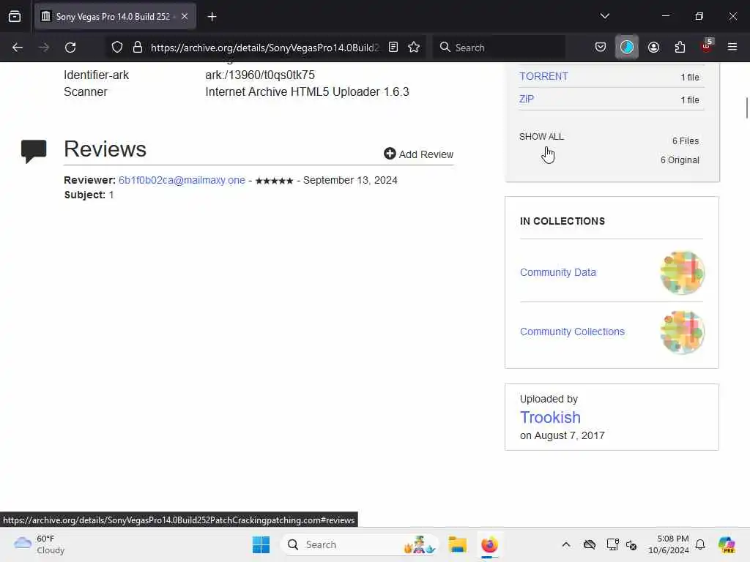Click the muted volume tray icon
The image size is (750, 562).
[x=631, y=544]
